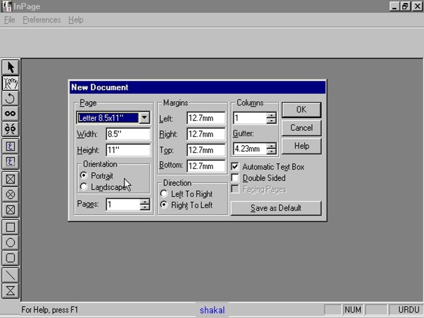Click the Gutter value field
This screenshot has width=424, height=318.
click(250, 149)
